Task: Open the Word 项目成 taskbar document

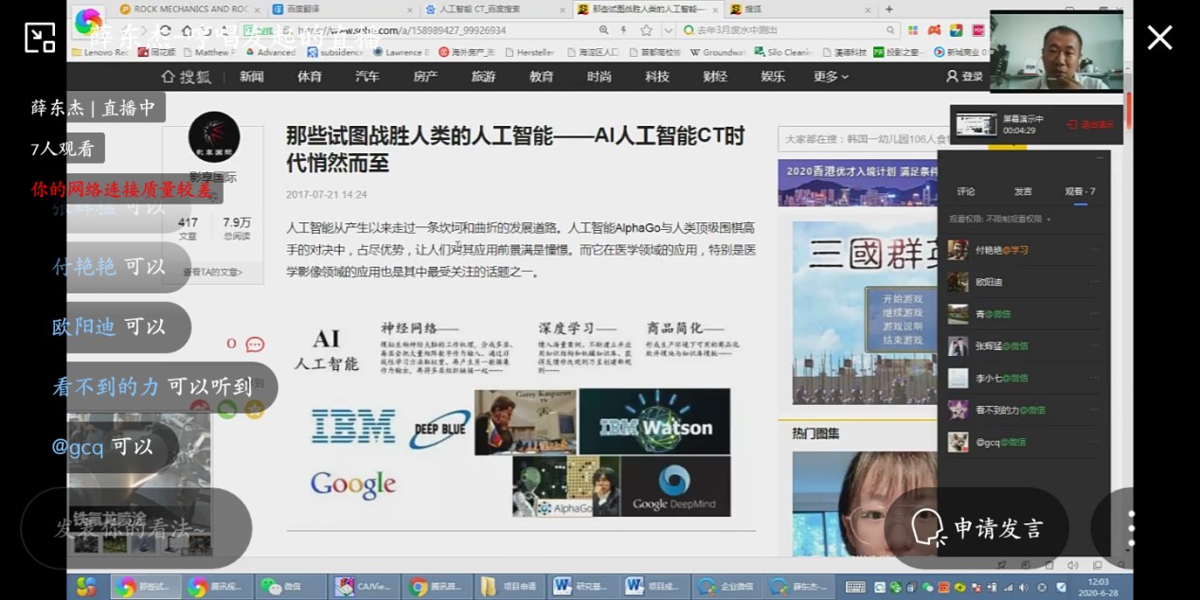Action: click(654, 587)
